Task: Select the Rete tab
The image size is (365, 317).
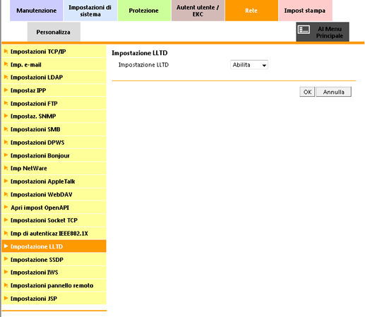Action: 251,11
